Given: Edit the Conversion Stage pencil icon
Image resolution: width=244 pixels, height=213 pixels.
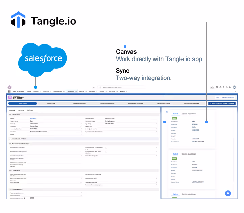Looking at the screenshot, I should click(x=156, y=121).
